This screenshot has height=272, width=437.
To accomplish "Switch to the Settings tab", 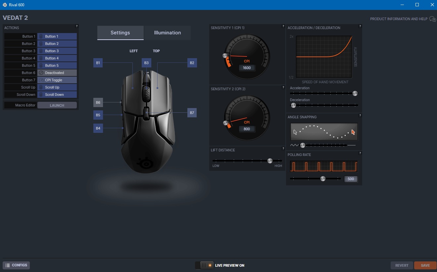I will (x=120, y=33).
